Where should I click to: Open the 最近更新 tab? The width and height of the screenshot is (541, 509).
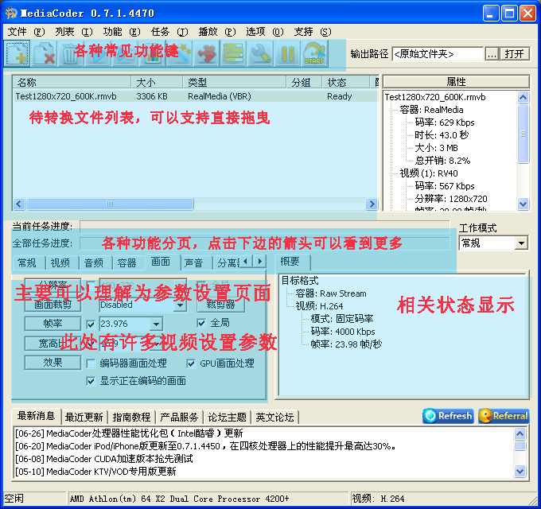tap(84, 418)
